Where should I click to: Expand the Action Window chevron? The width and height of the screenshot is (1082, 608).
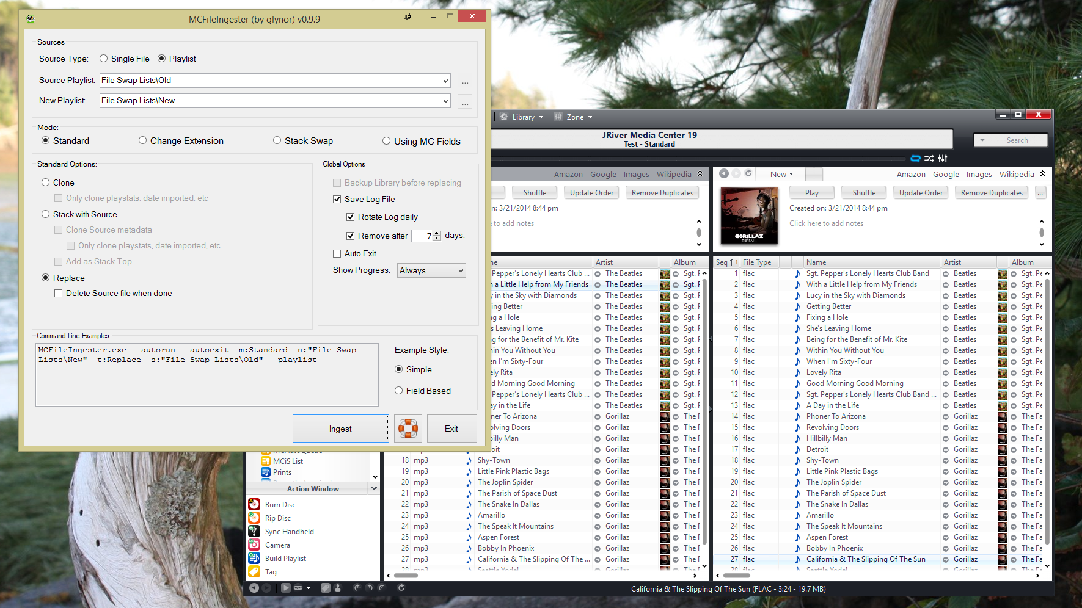click(x=374, y=488)
